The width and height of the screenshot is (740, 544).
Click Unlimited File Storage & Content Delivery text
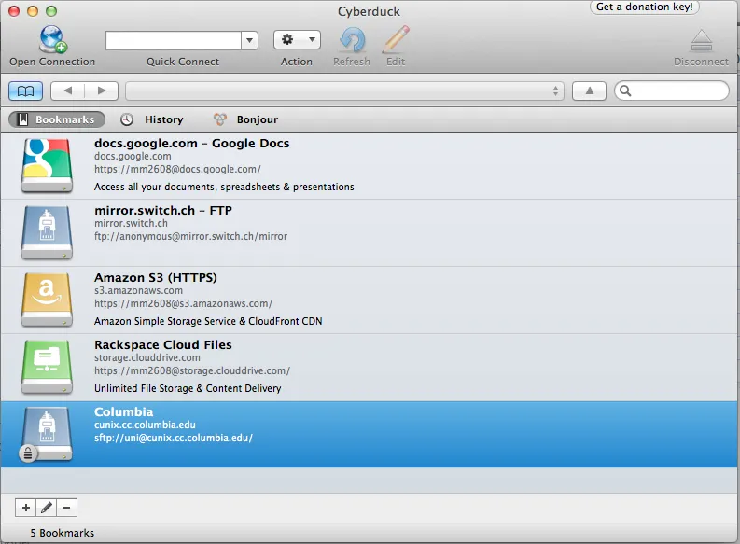[188, 388]
